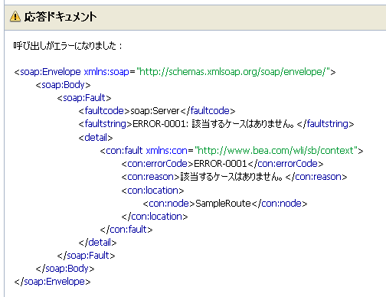The image size is (386, 297).
Task: Click the closing con:fault tag
Action: 126,230
